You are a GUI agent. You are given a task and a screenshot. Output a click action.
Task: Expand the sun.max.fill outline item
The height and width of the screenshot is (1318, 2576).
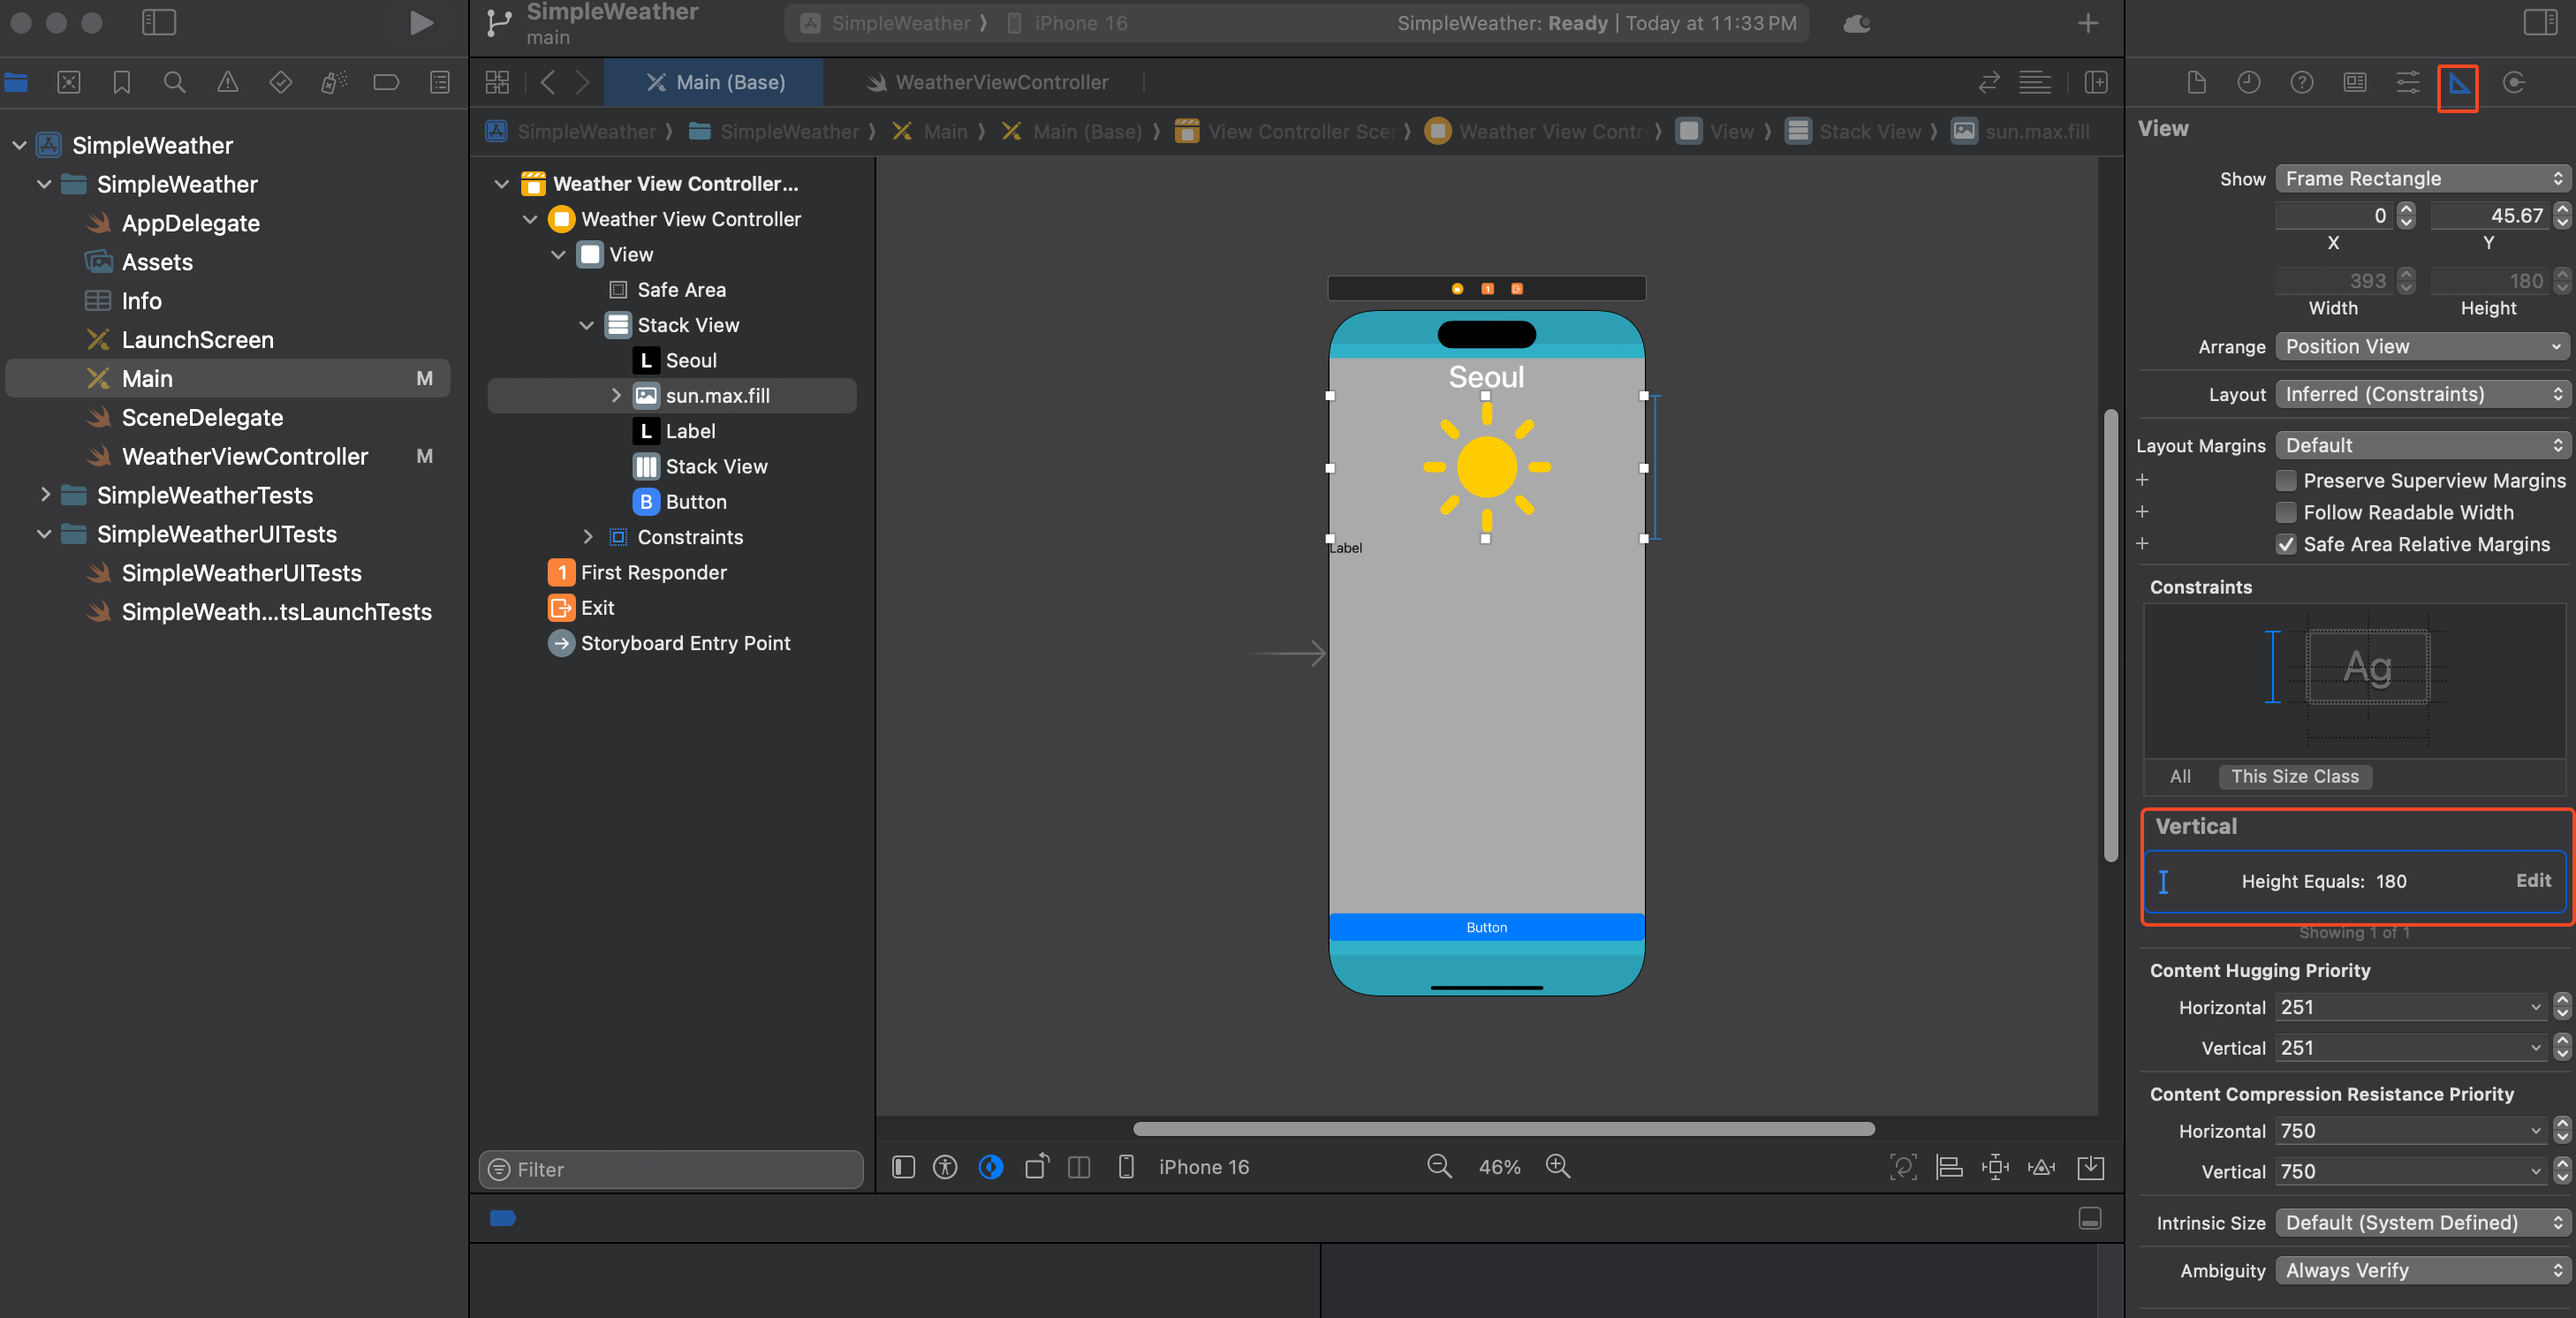[x=616, y=396]
